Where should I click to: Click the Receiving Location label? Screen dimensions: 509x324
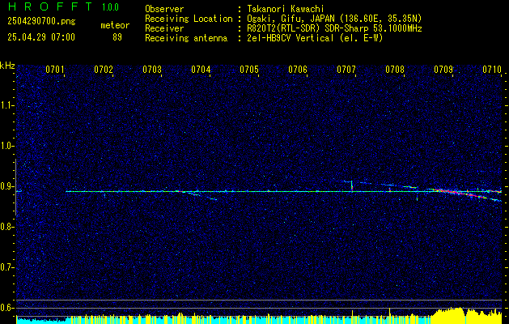[189, 19]
